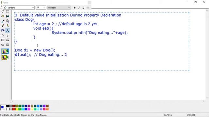Click the 'Dog d1 = new Dog();' line
The width and height of the screenshot is (209, 117).
(35, 50)
